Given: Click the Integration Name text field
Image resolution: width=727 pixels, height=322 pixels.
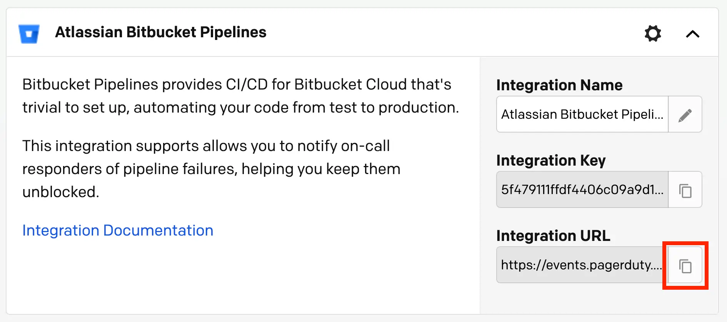Looking at the screenshot, I should [582, 115].
